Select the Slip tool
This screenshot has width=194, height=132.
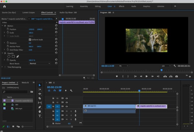[39, 103]
